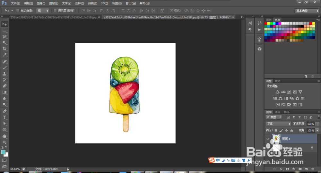The width and height of the screenshot is (321, 173).
Task: Toggle the layer filter switch
Action: click(318, 117)
